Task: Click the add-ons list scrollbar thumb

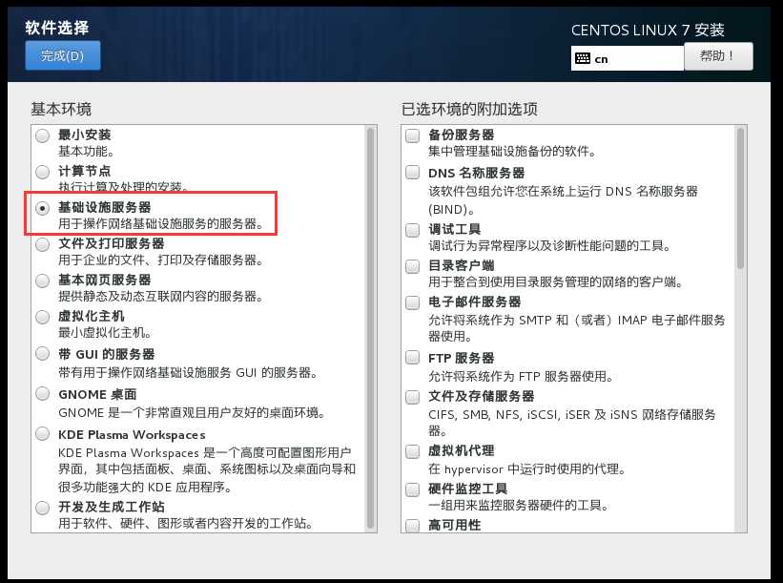Action: [740, 198]
